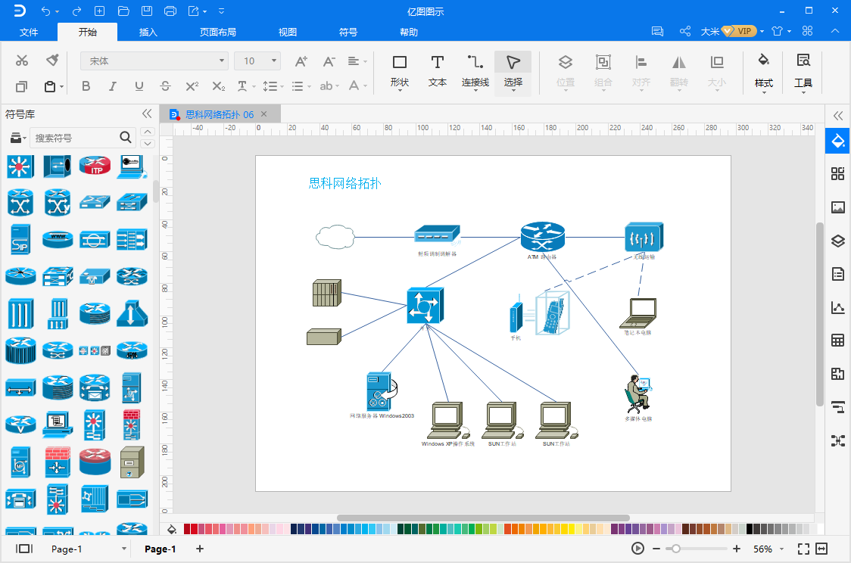Screen dimensions: 851x563
Task: Click the share icon in the top bar
Action: pyautogui.click(x=685, y=31)
